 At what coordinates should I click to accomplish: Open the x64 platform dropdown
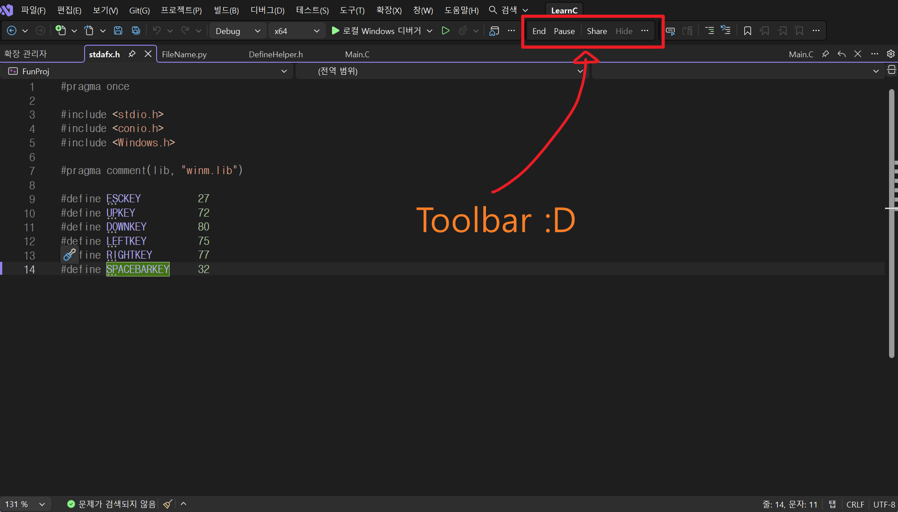pos(297,31)
